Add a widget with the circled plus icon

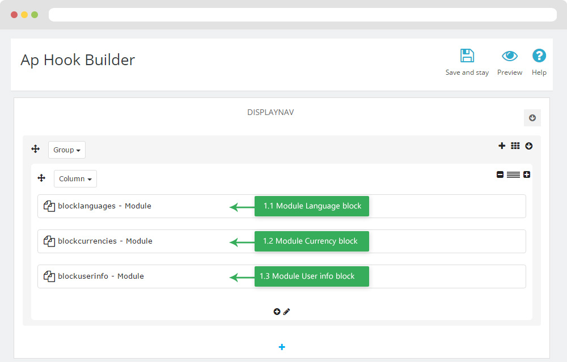pos(277,312)
